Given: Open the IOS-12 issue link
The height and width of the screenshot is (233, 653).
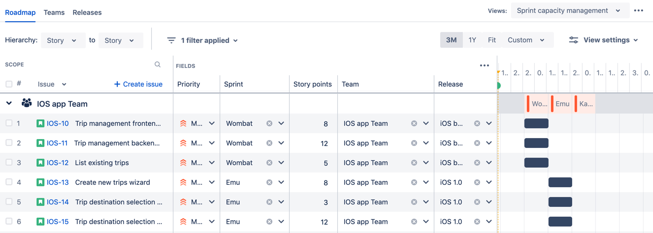Looking at the screenshot, I should pyautogui.click(x=58, y=163).
